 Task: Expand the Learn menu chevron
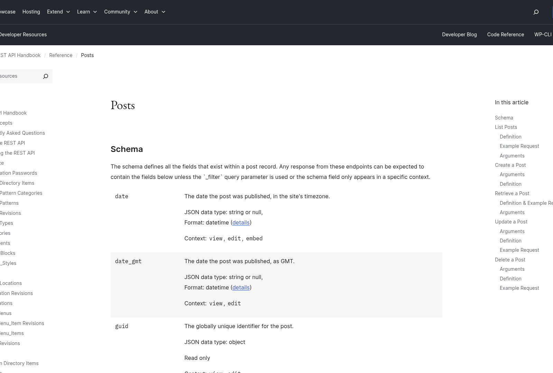[x=95, y=12]
